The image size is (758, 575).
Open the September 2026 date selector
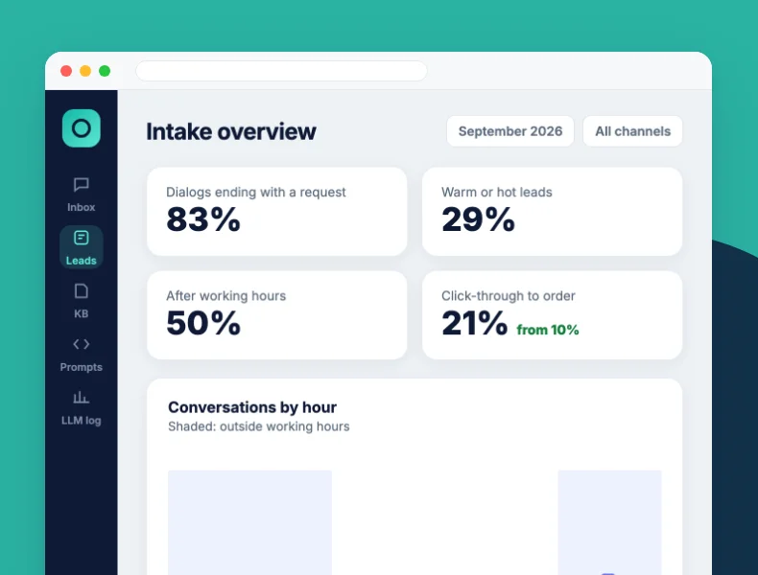click(510, 131)
